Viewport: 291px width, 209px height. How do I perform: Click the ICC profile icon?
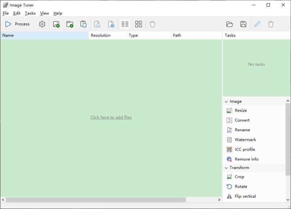[x=229, y=149]
